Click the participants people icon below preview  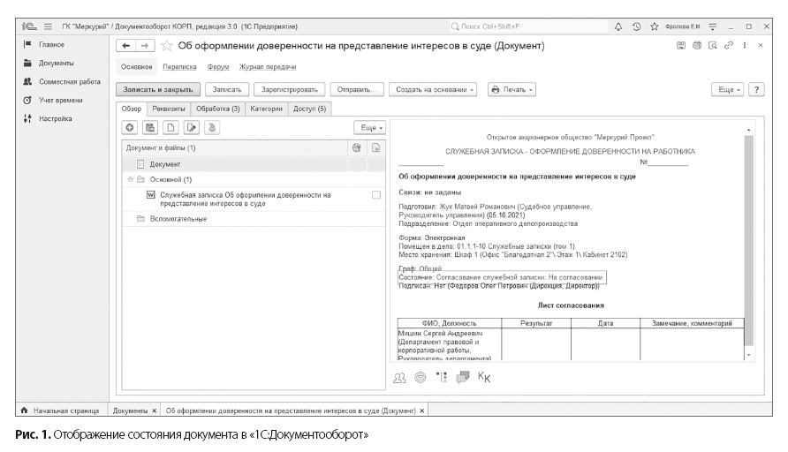pos(399,378)
